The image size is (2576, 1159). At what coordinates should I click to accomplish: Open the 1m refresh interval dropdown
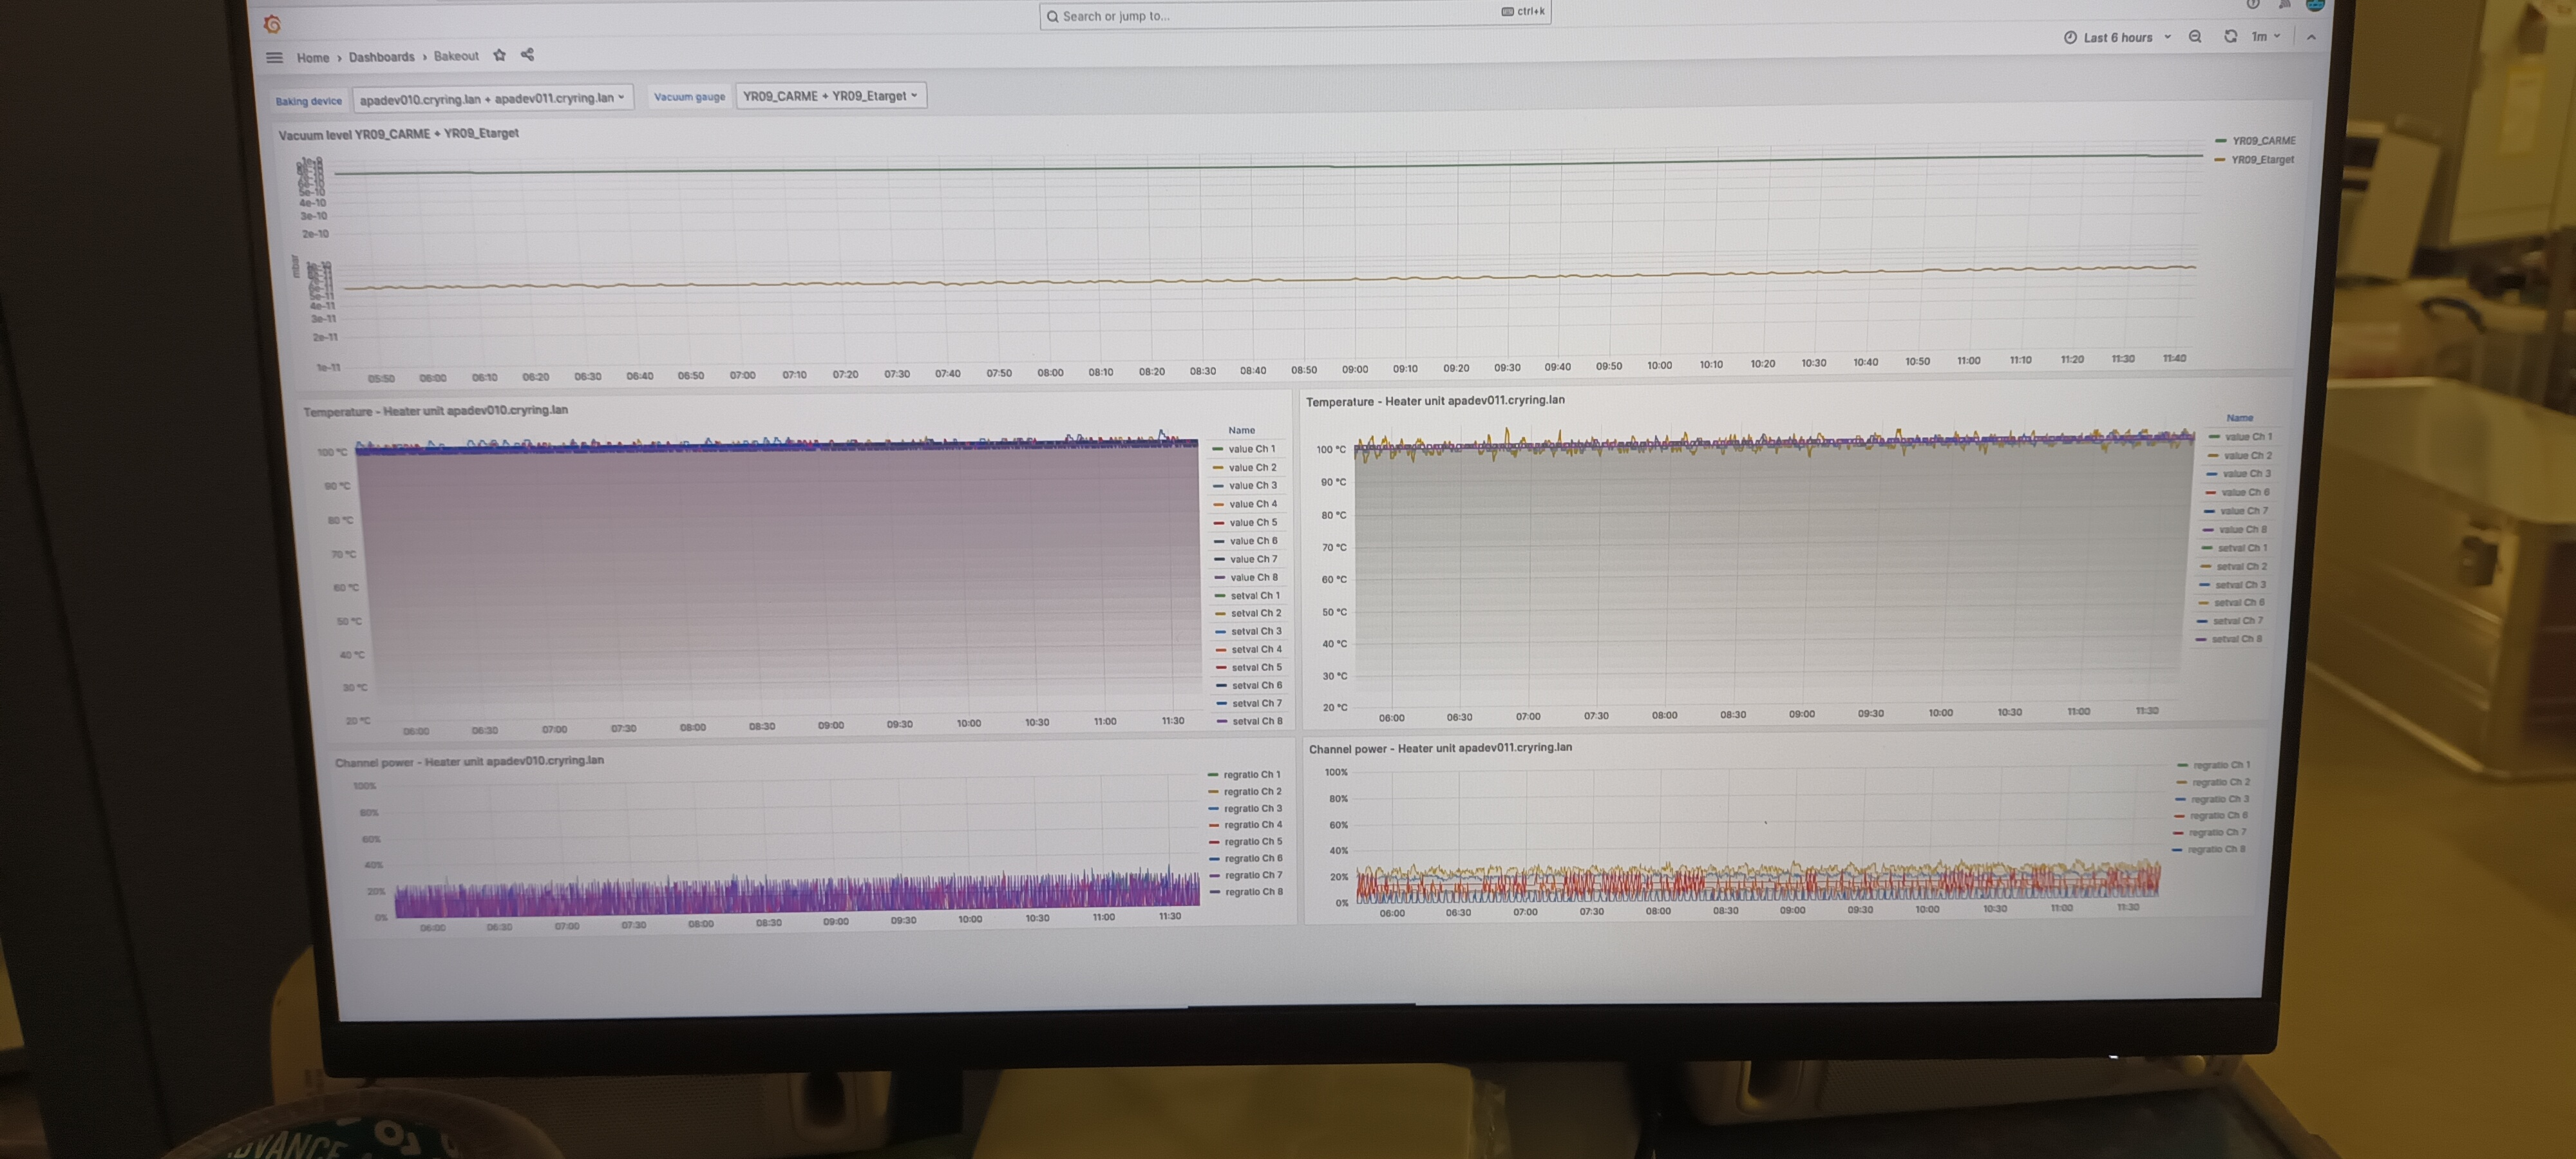2265,37
